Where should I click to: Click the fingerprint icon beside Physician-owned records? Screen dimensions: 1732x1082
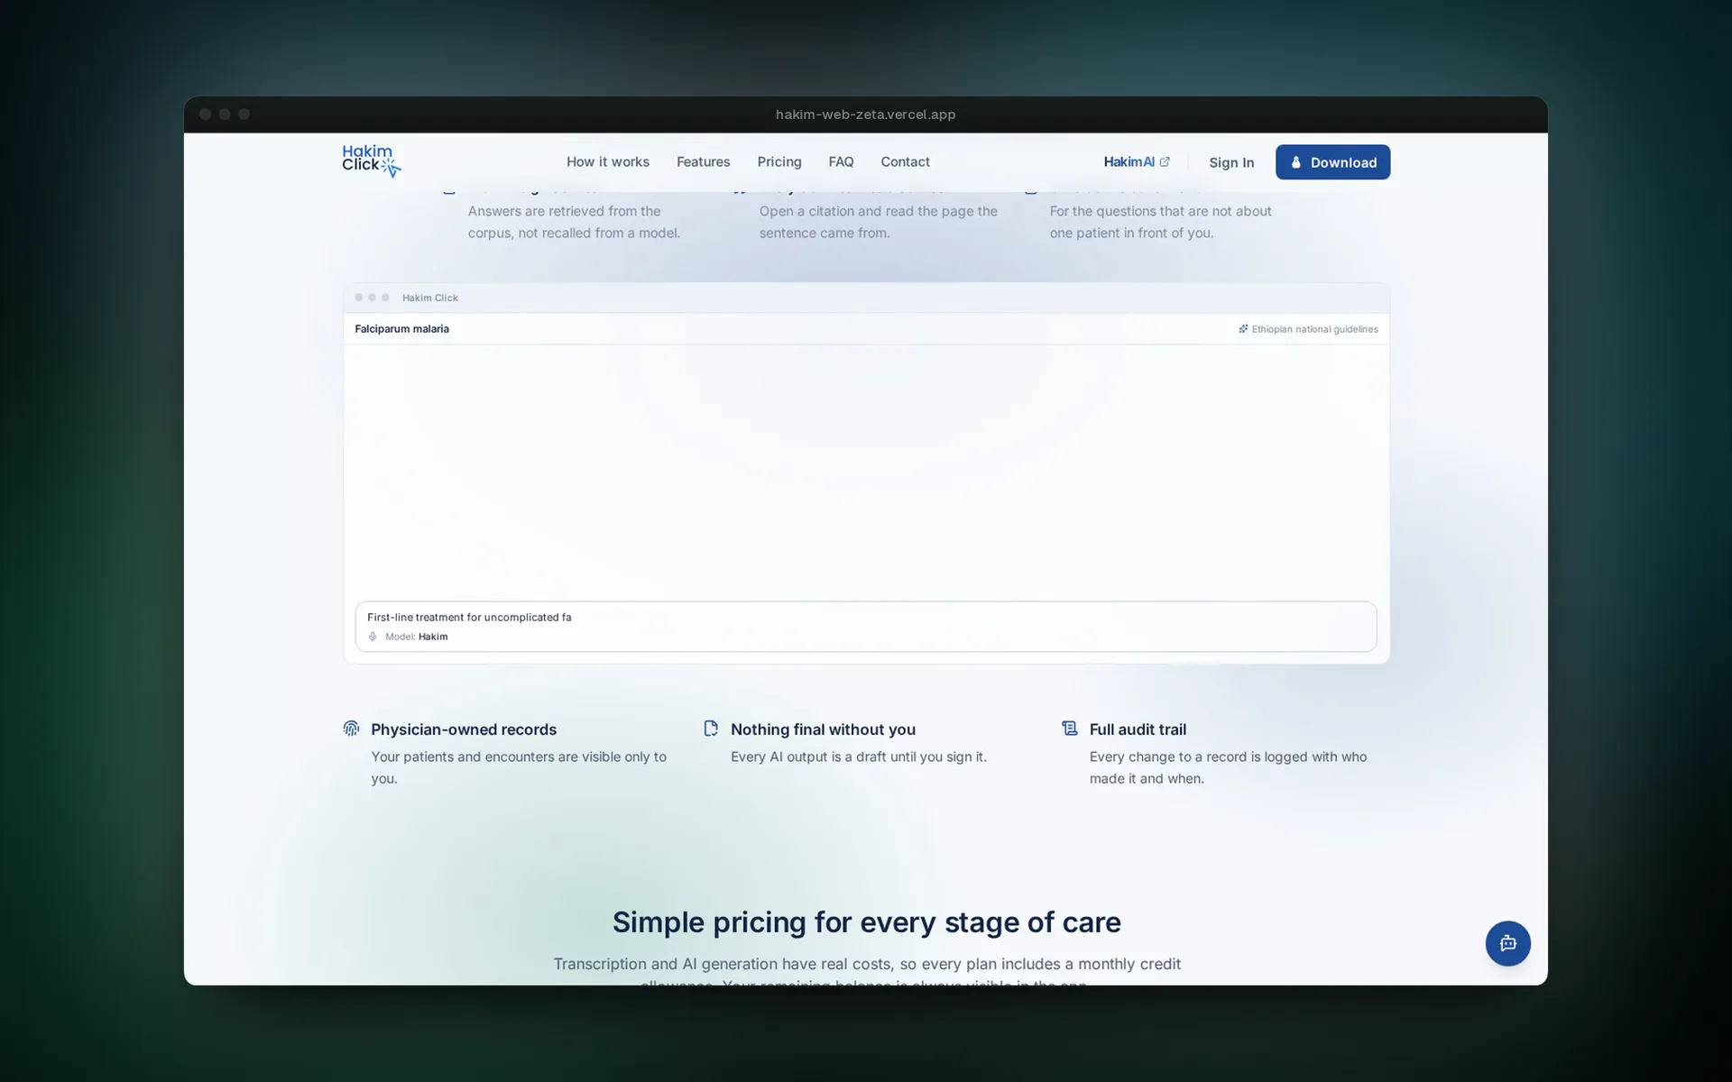click(351, 729)
